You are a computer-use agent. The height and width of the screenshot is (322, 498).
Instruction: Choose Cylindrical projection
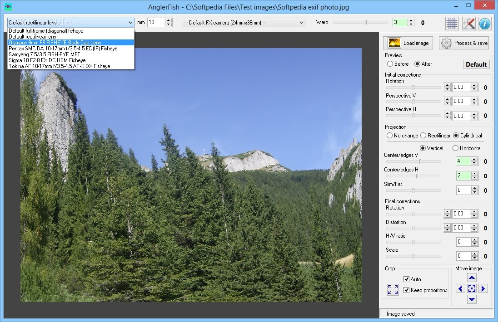468,135
